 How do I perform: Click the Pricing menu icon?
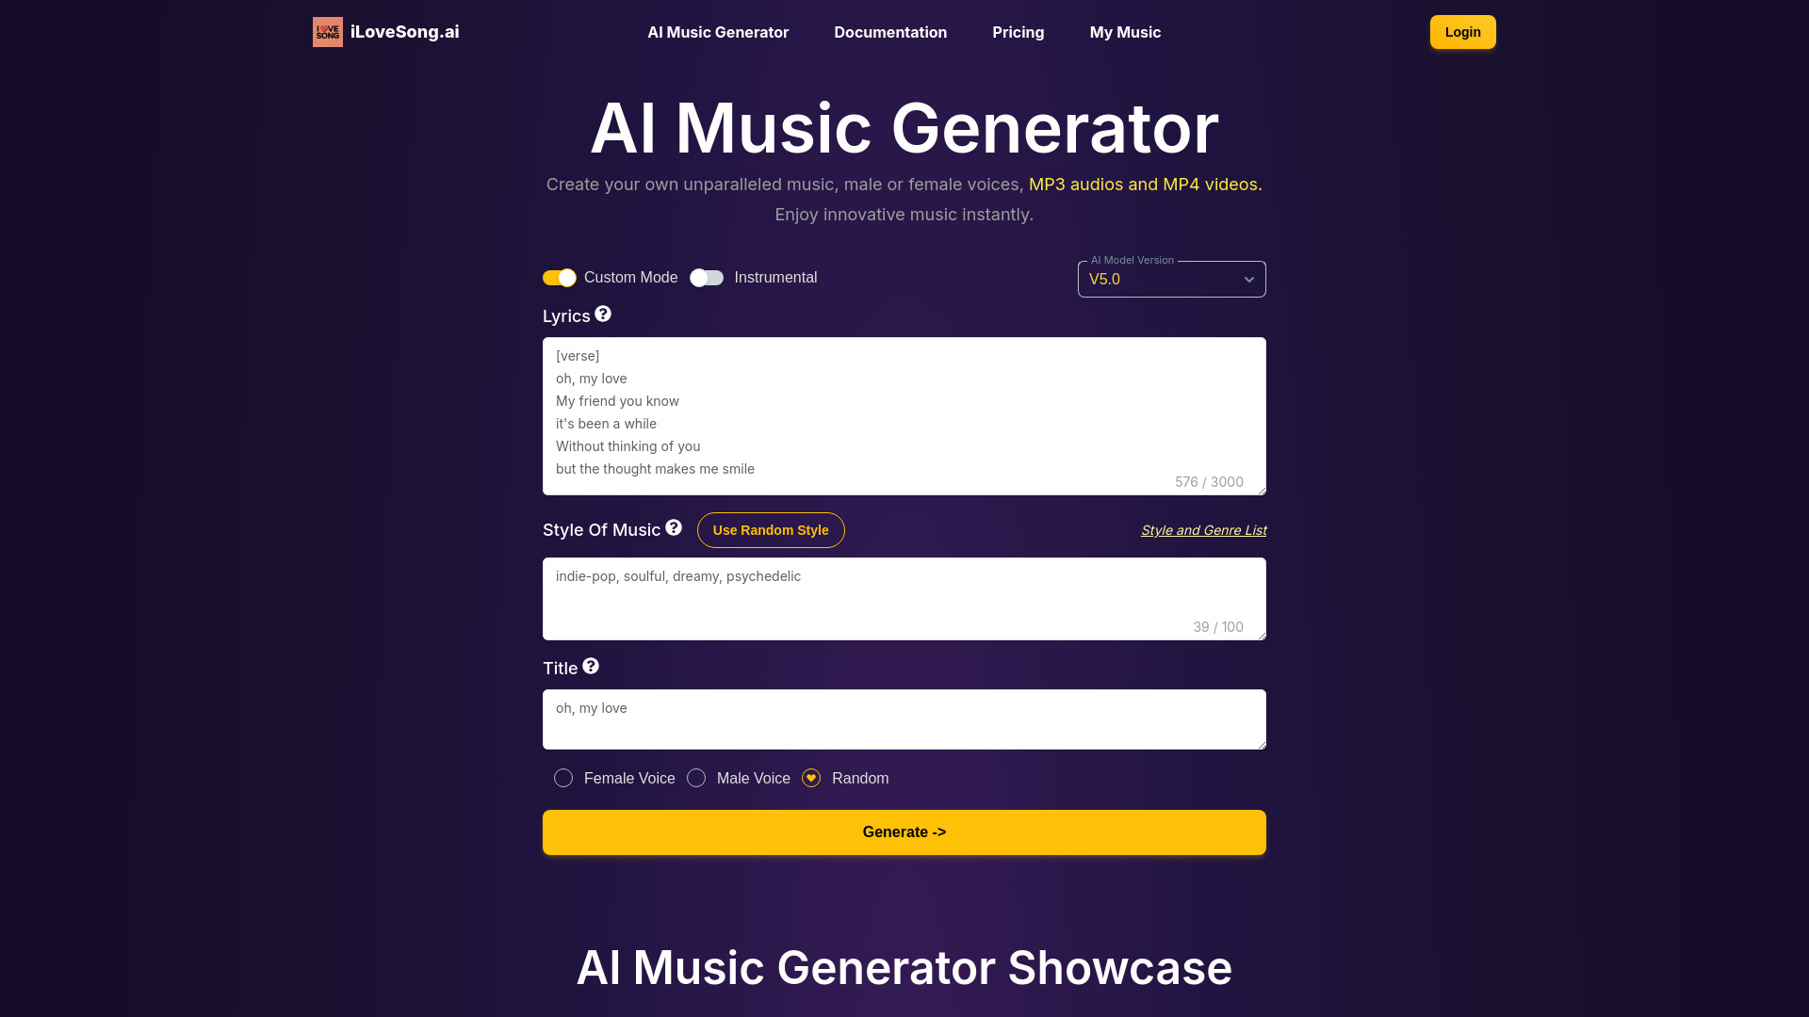(x=1018, y=32)
